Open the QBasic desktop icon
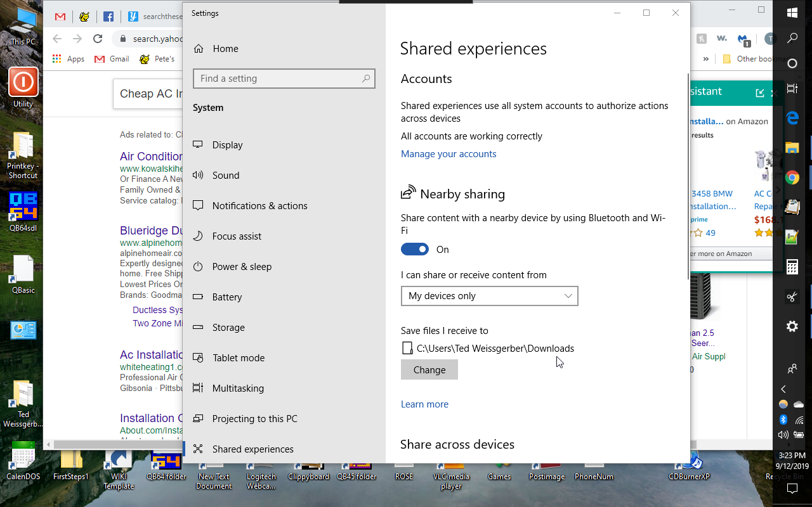This screenshot has width=812, height=507. pyautogui.click(x=23, y=274)
